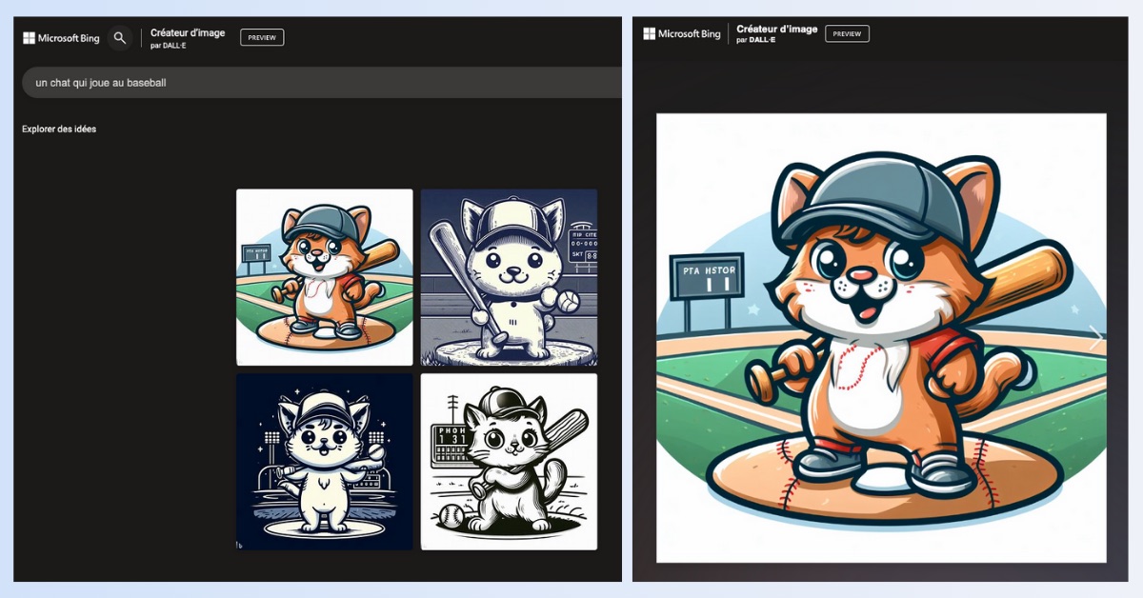
Task: Click 'Créateur d'image' title in left panel
Action: point(188,32)
